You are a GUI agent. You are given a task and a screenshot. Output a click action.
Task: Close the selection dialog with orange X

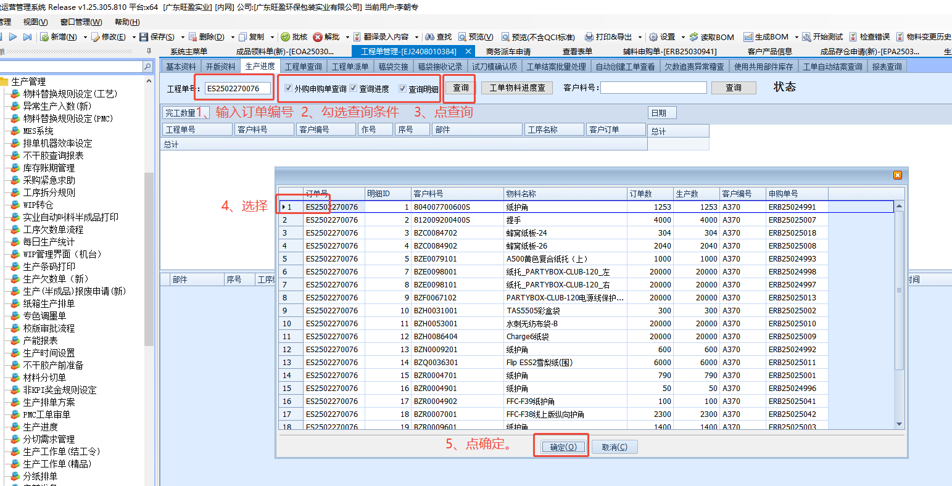click(x=898, y=175)
